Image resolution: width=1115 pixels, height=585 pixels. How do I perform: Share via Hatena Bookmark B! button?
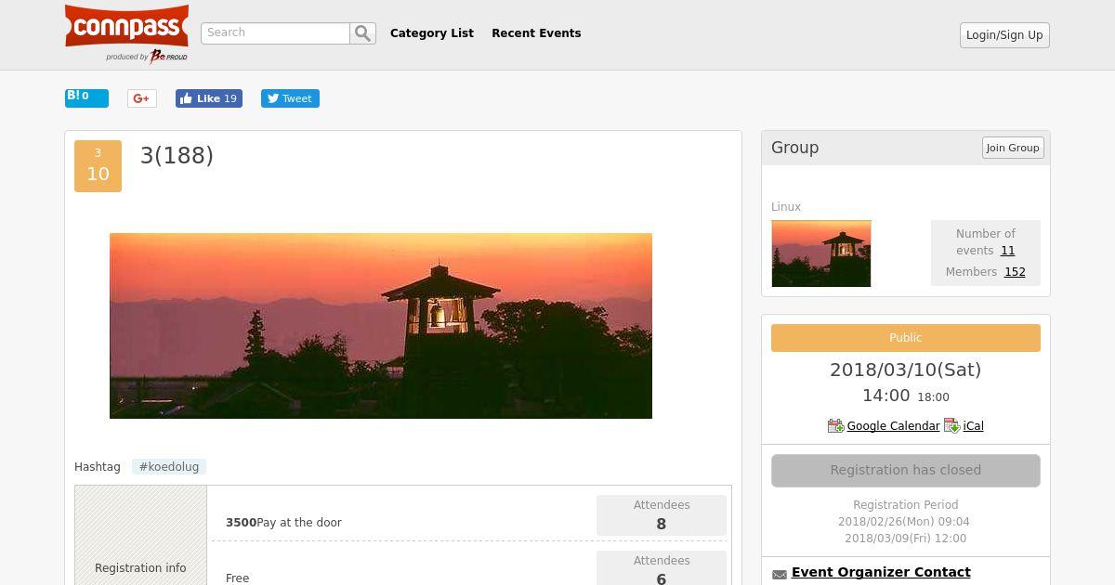coord(86,97)
